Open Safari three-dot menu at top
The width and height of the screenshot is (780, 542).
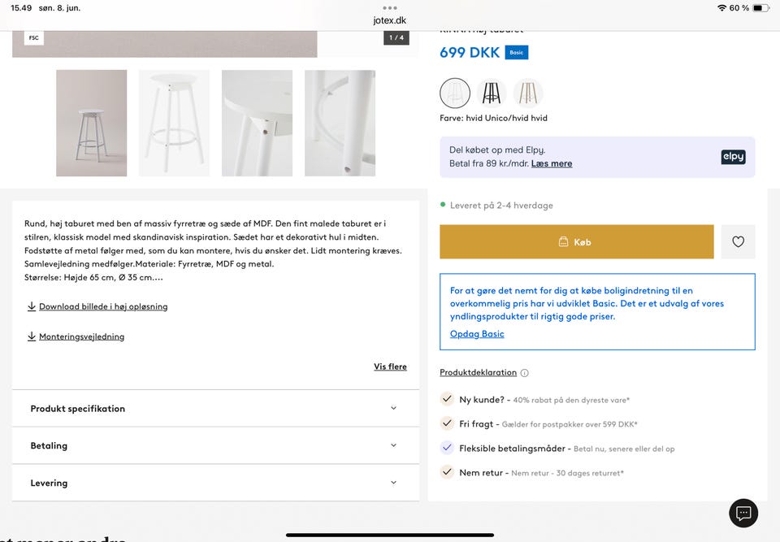coord(390,8)
